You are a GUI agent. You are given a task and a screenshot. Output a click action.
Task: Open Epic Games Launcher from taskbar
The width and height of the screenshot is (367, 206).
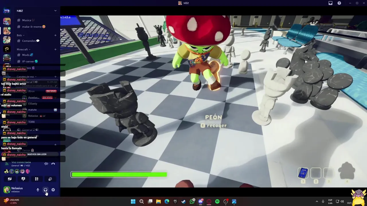175,201
